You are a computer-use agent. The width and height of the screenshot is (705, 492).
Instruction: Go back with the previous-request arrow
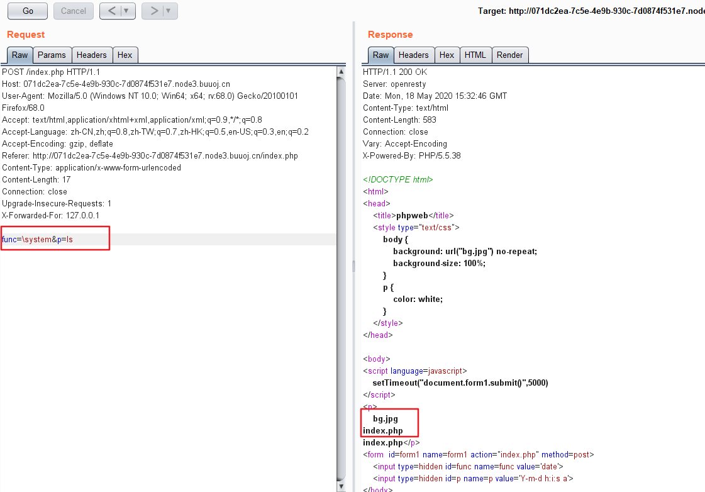(x=111, y=11)
